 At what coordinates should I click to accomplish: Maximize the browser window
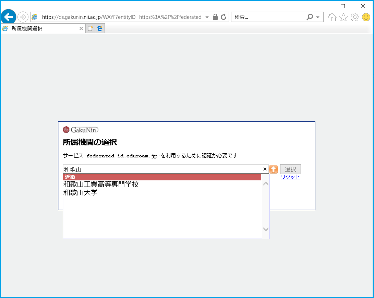click(x=343, y=6)
